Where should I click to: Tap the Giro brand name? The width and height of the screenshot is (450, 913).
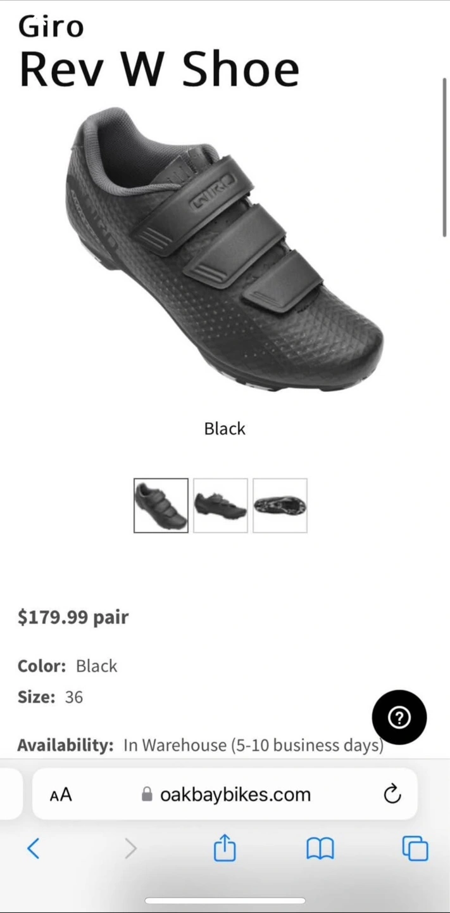tap(51, 27)
